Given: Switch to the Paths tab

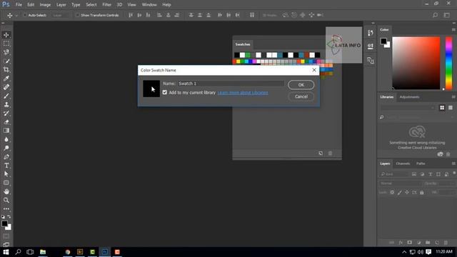Looking at the screenshot, I should [421, 163].
